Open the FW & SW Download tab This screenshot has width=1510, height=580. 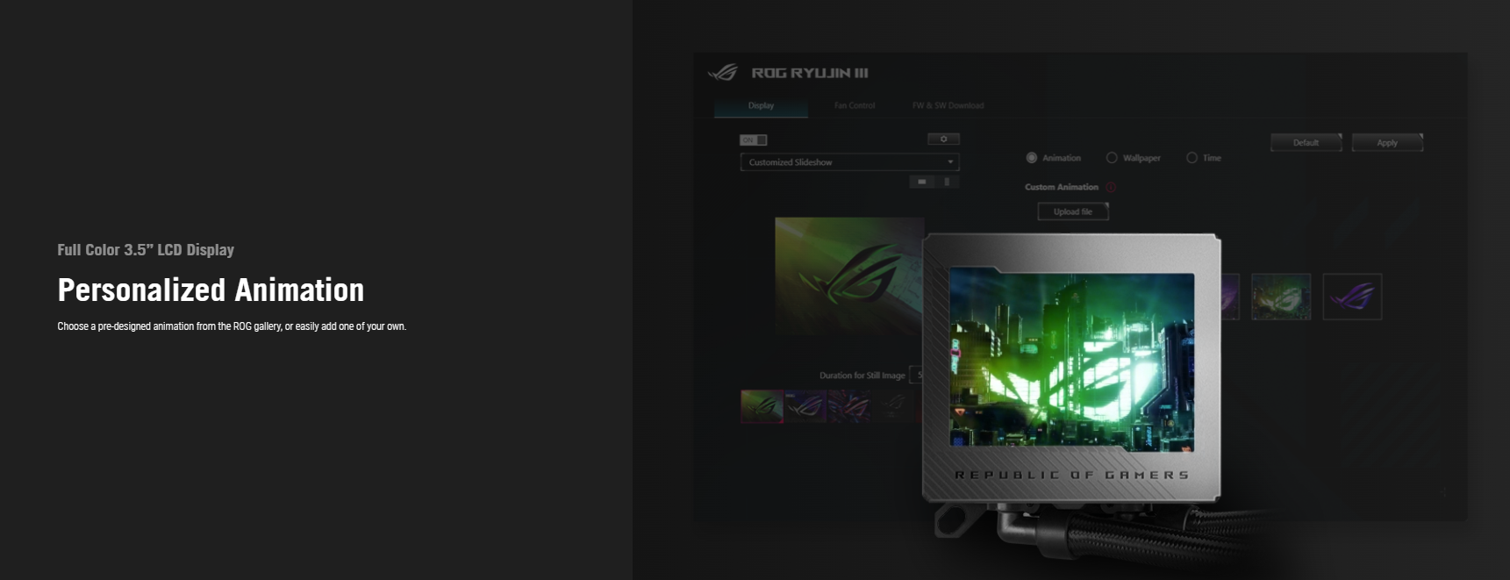click(x=948, y=105)
